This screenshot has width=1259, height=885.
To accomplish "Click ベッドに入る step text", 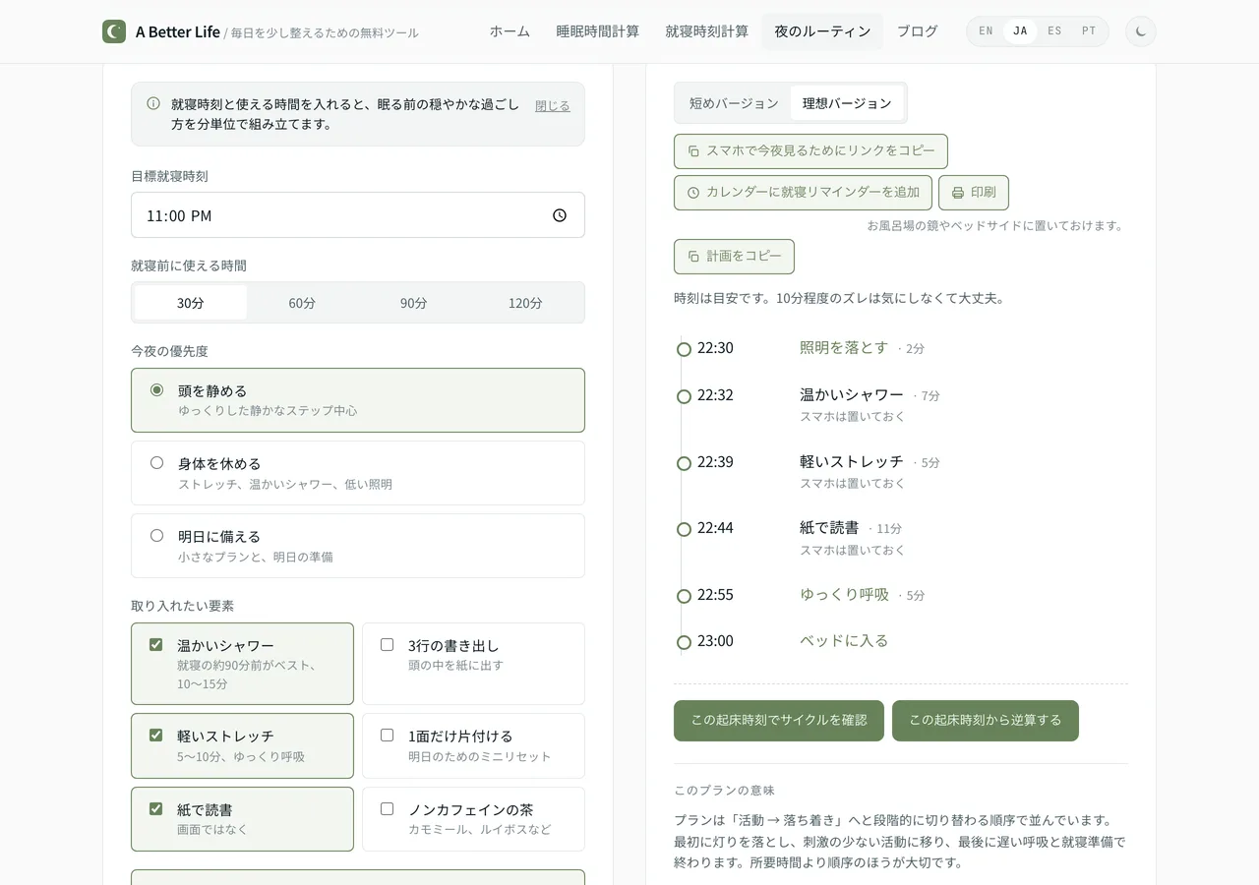I will coord(844,641).
